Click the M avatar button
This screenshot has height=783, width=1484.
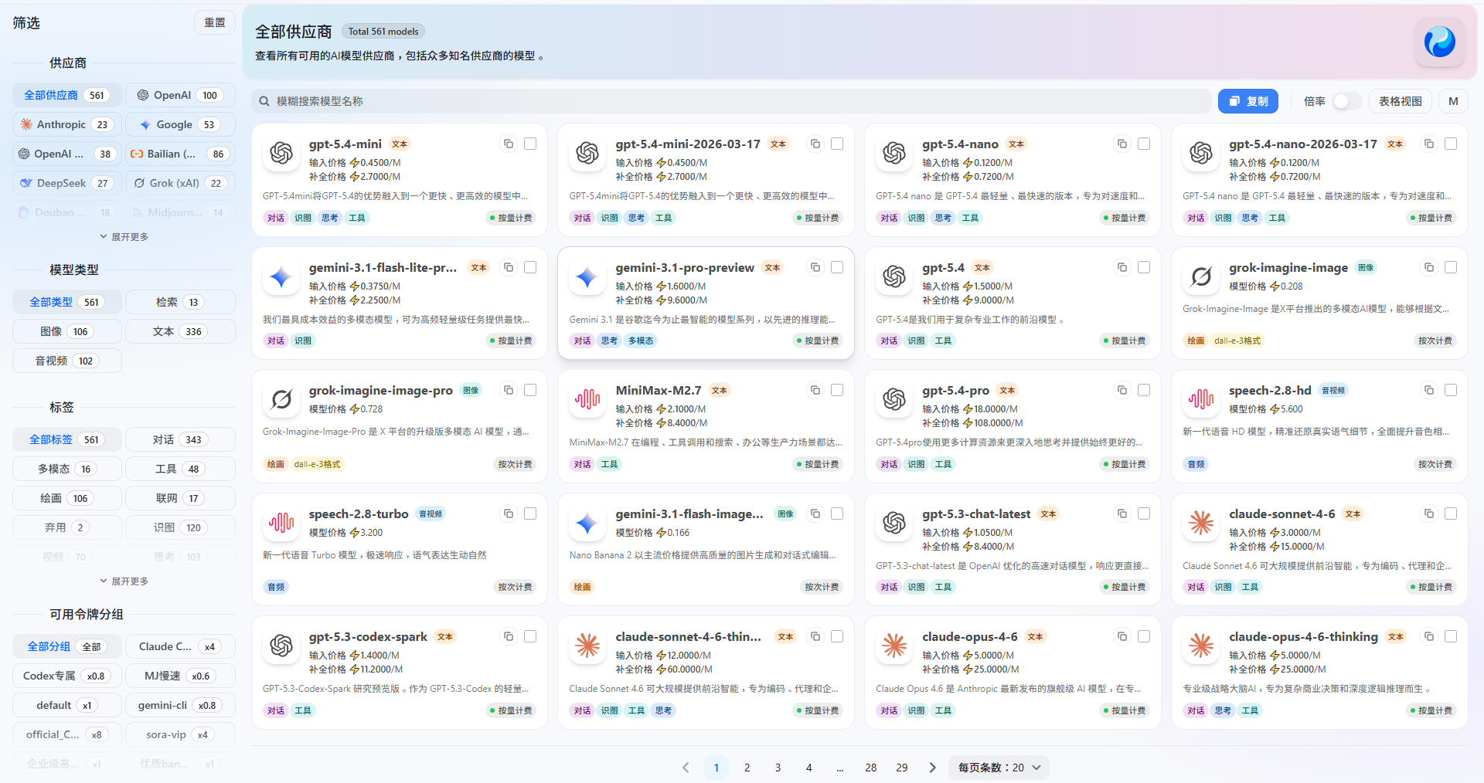pyautogui.click(x=1453, y=101)
